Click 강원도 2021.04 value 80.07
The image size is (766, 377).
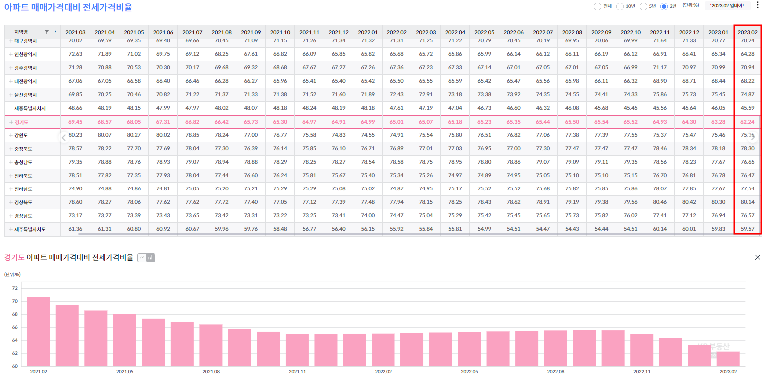click(x=105, y=135)
